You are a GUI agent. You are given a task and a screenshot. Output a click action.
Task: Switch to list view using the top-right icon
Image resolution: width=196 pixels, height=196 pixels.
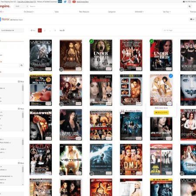[192, 19]
